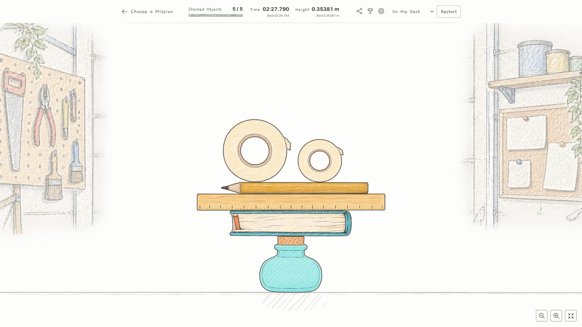This screenshot has height=327, width=582.
Task: Open the share icon
Action: [359, 11]
